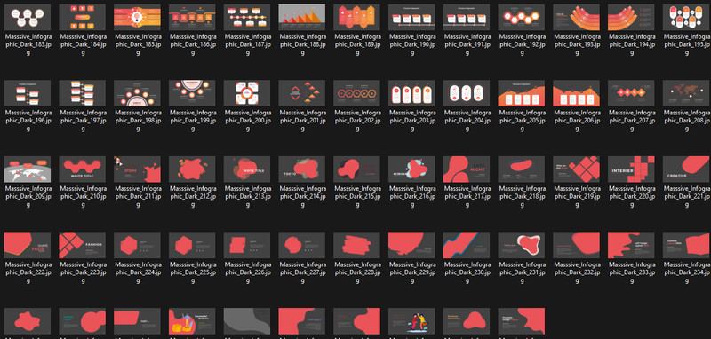Select thumbnail Masssive_Infographic_Dark_198.jpg

tap(137, 94)
